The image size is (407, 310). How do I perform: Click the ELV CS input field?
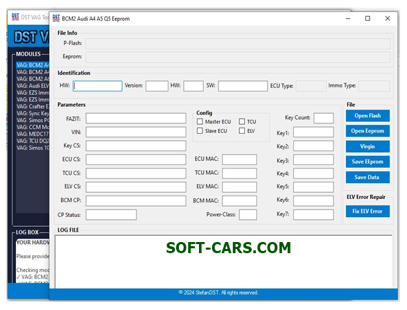click(x=136, y=187)
